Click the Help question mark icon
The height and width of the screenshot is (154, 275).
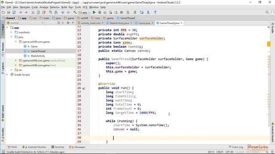point(155,12)
